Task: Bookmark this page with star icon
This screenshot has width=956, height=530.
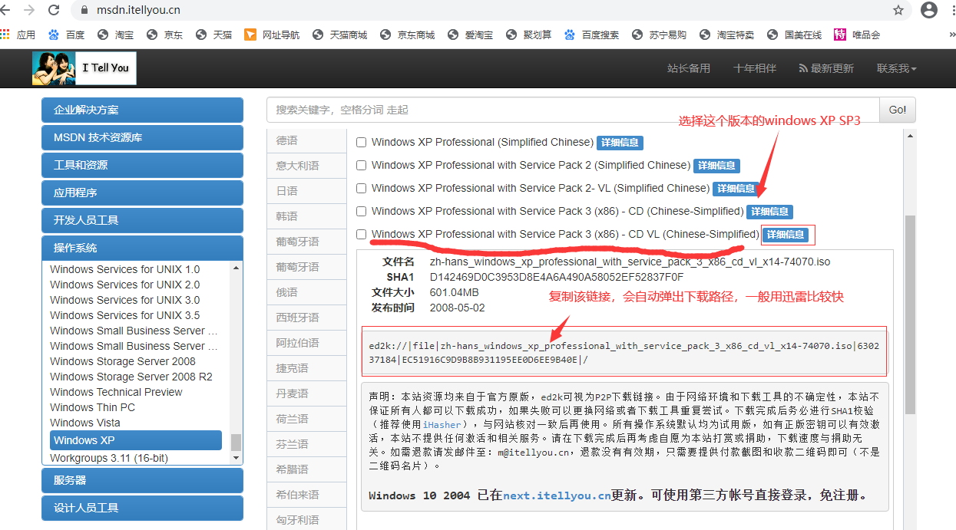Action: coord(898,10)
